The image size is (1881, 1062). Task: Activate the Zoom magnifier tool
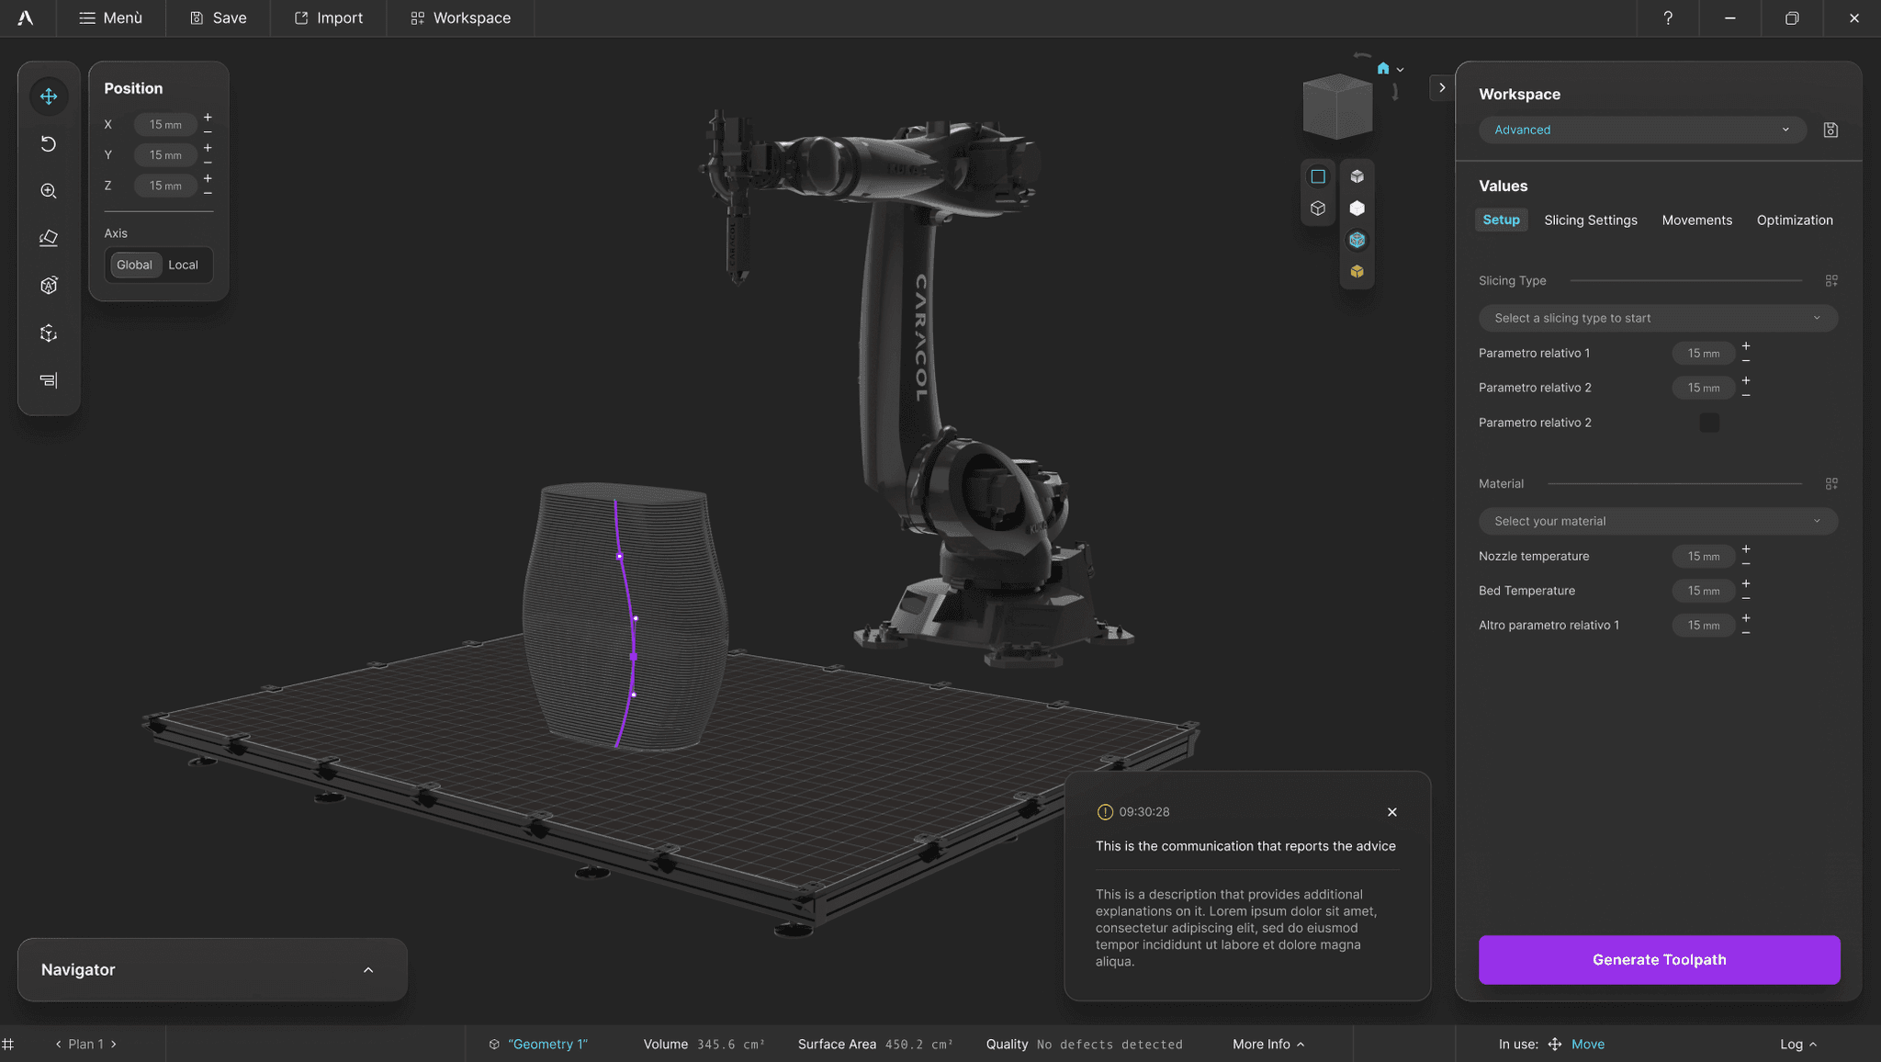click(x=49, y=191)
